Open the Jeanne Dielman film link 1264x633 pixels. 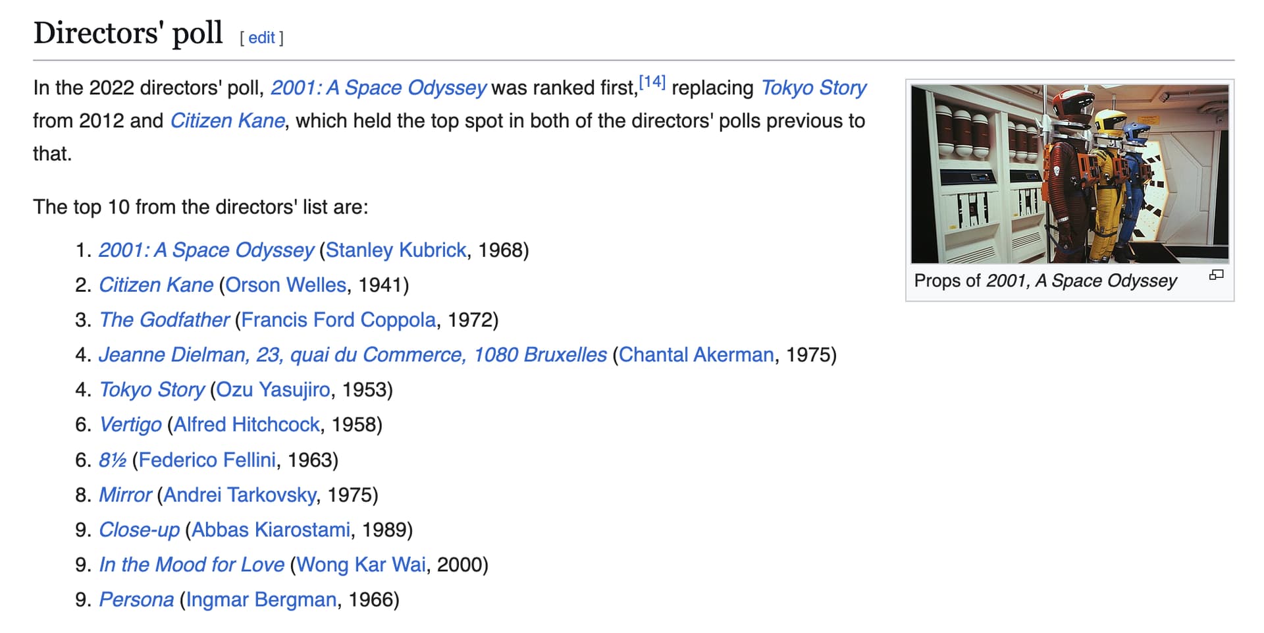coord(352,355)
